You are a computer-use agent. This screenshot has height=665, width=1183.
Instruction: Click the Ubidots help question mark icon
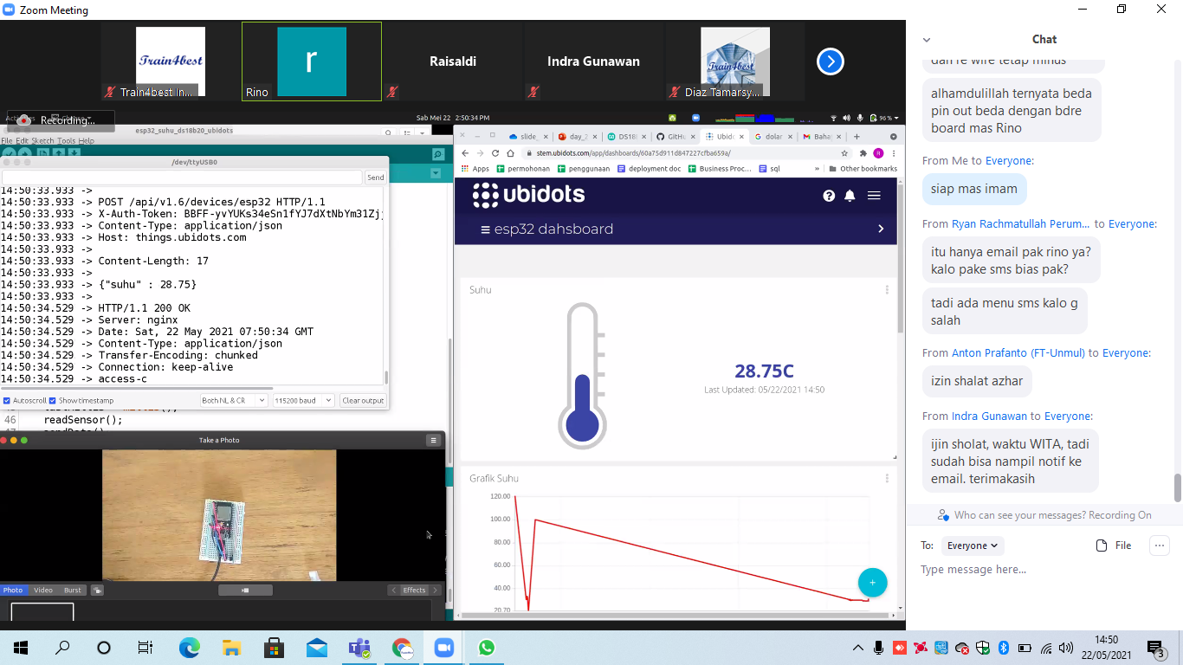coord(829,196)
